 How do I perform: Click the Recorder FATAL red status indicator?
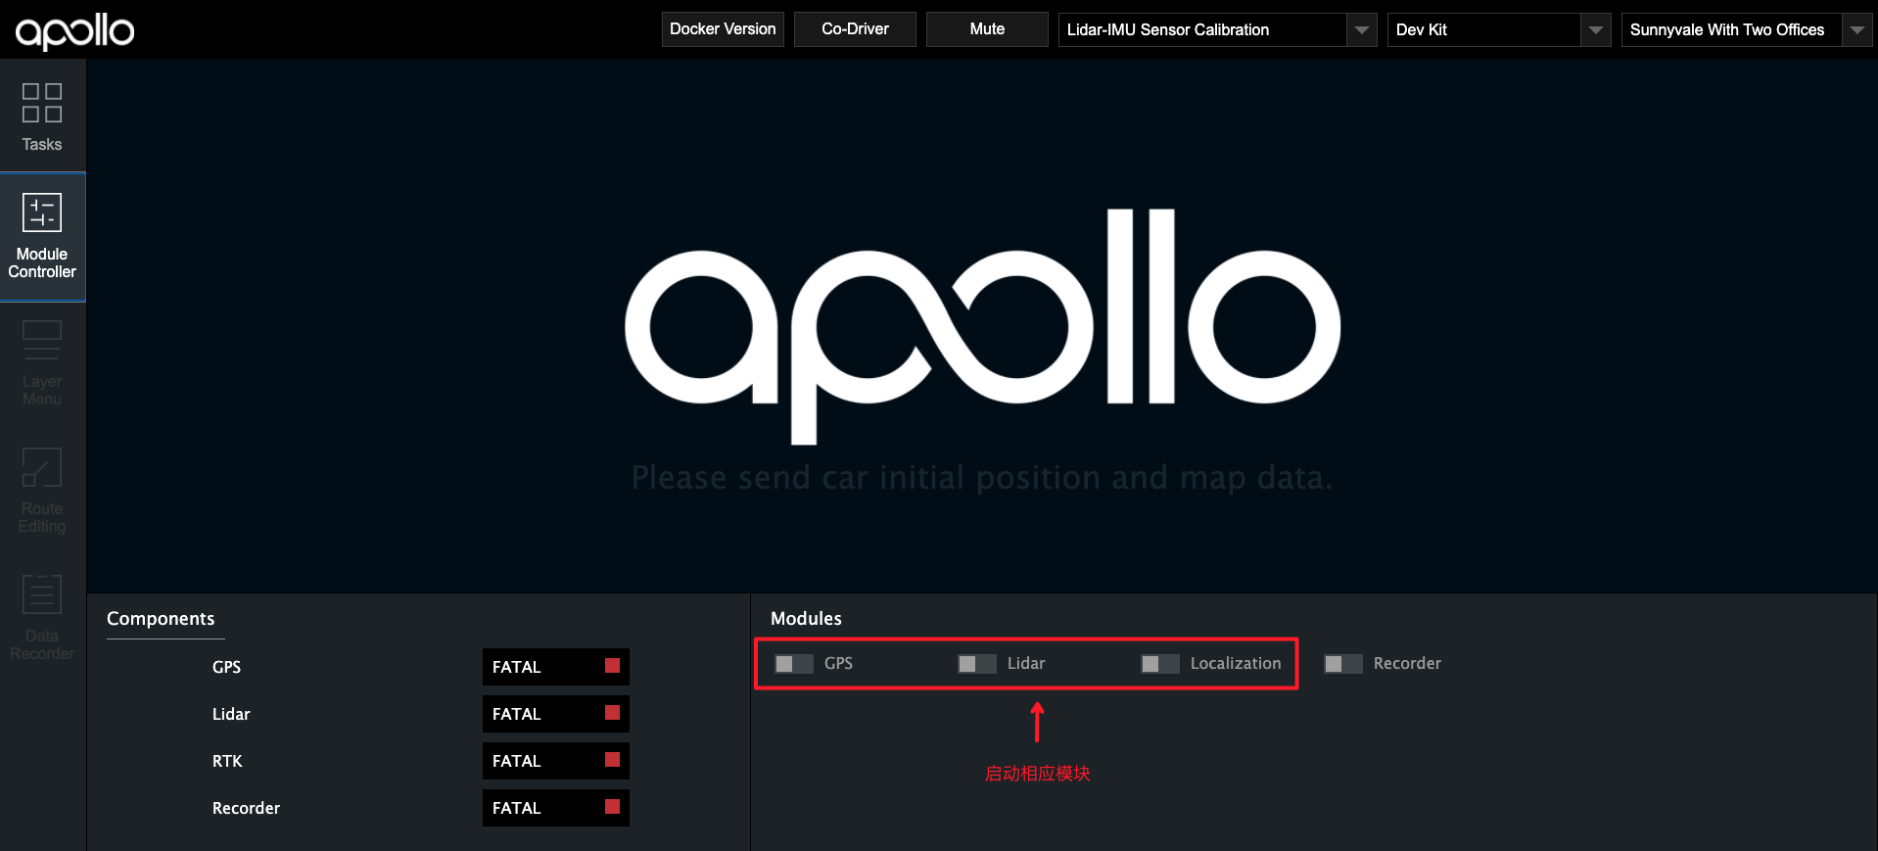point(612,807)
